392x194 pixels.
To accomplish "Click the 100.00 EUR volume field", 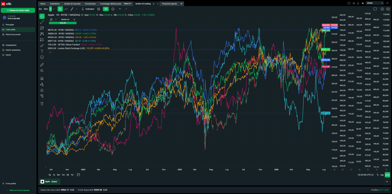I will tap(65, 20).
